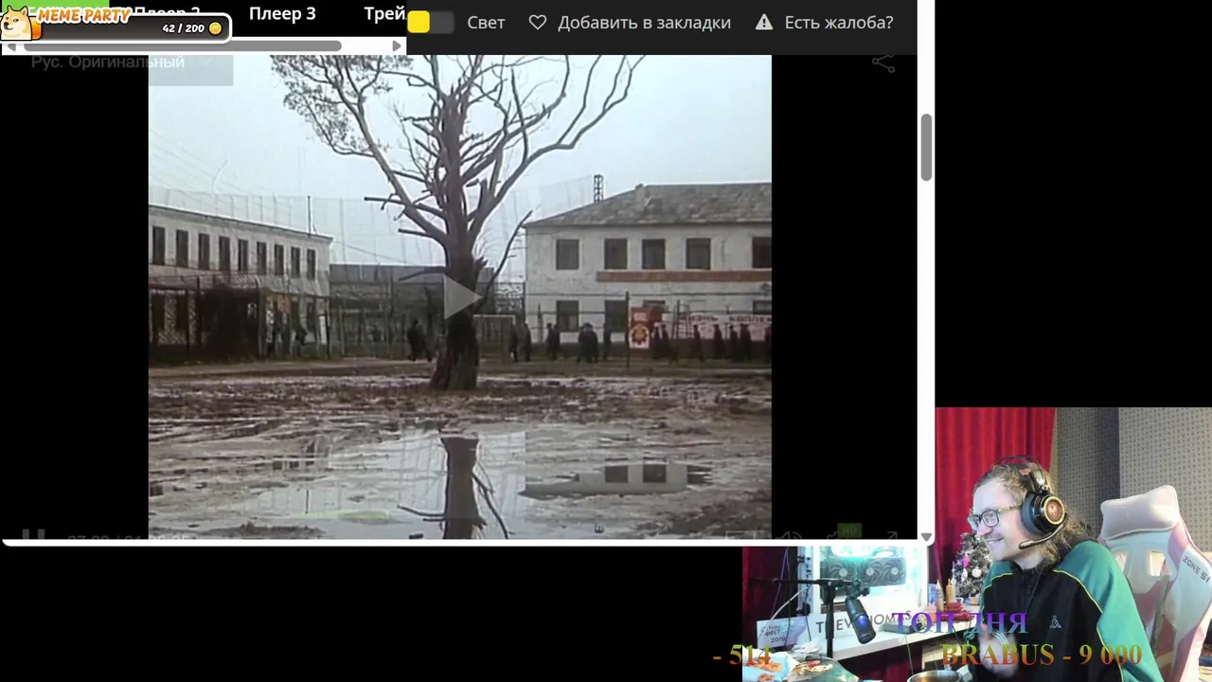Click the share icon on the player
1212x682 pixels.
click(x=882, y=63)
